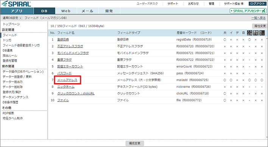Open フィールド値自動生成トリガ in sidebar
268x147 pixels.
pyautogui.click(x=21, y=45)
